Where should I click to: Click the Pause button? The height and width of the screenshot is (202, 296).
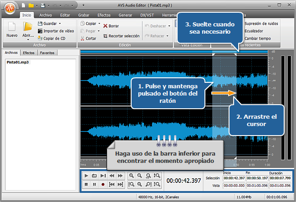tap(95, 185)
